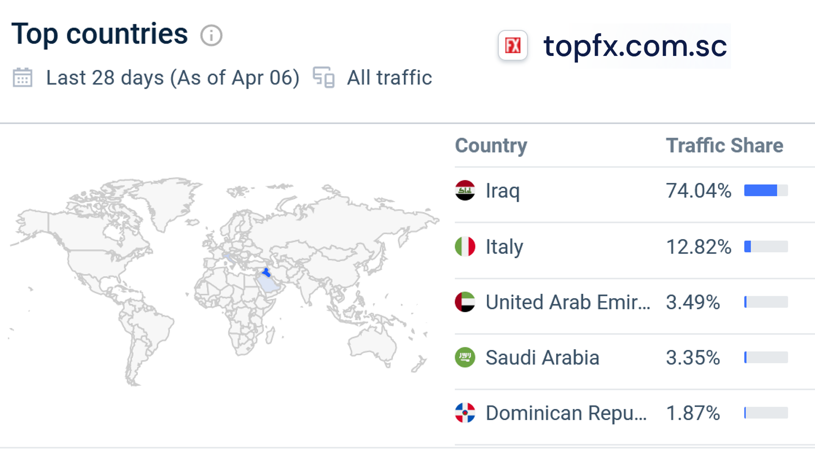
Task: Sort by the Country column header
Action: [x=491, y=145]
